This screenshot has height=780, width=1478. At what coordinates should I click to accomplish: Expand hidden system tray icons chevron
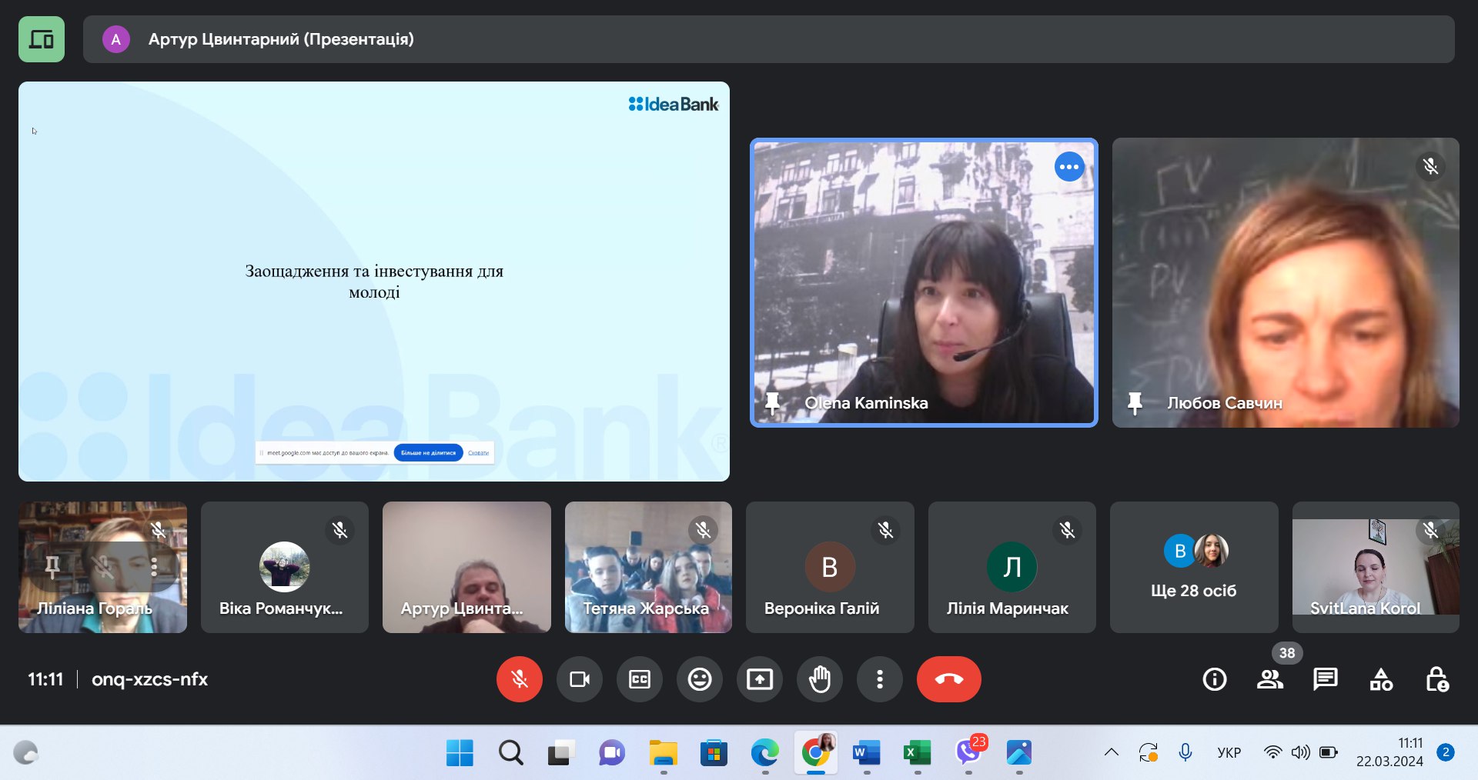pos(1111,752)
